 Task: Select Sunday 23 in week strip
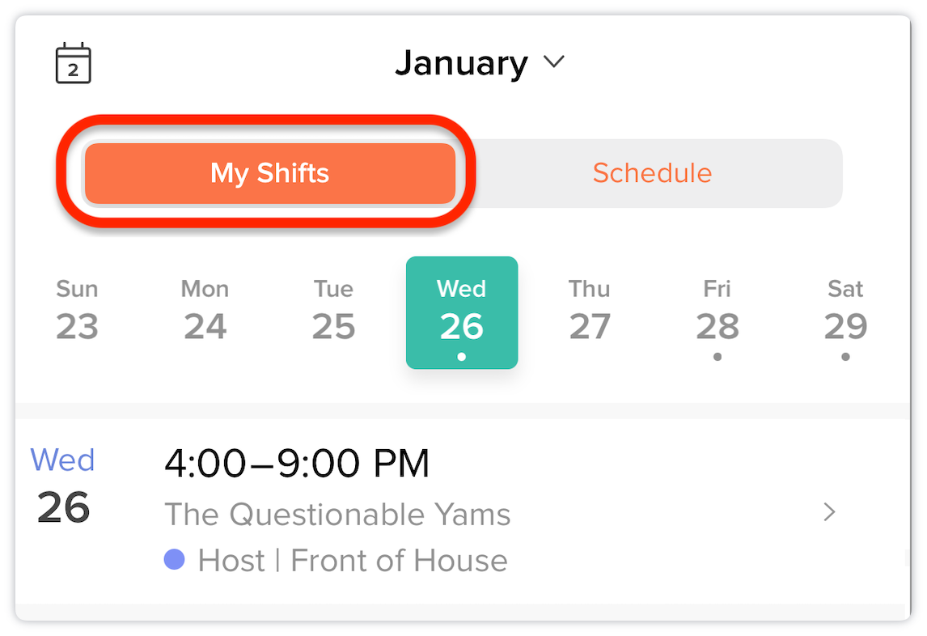(x=77, y=312)
